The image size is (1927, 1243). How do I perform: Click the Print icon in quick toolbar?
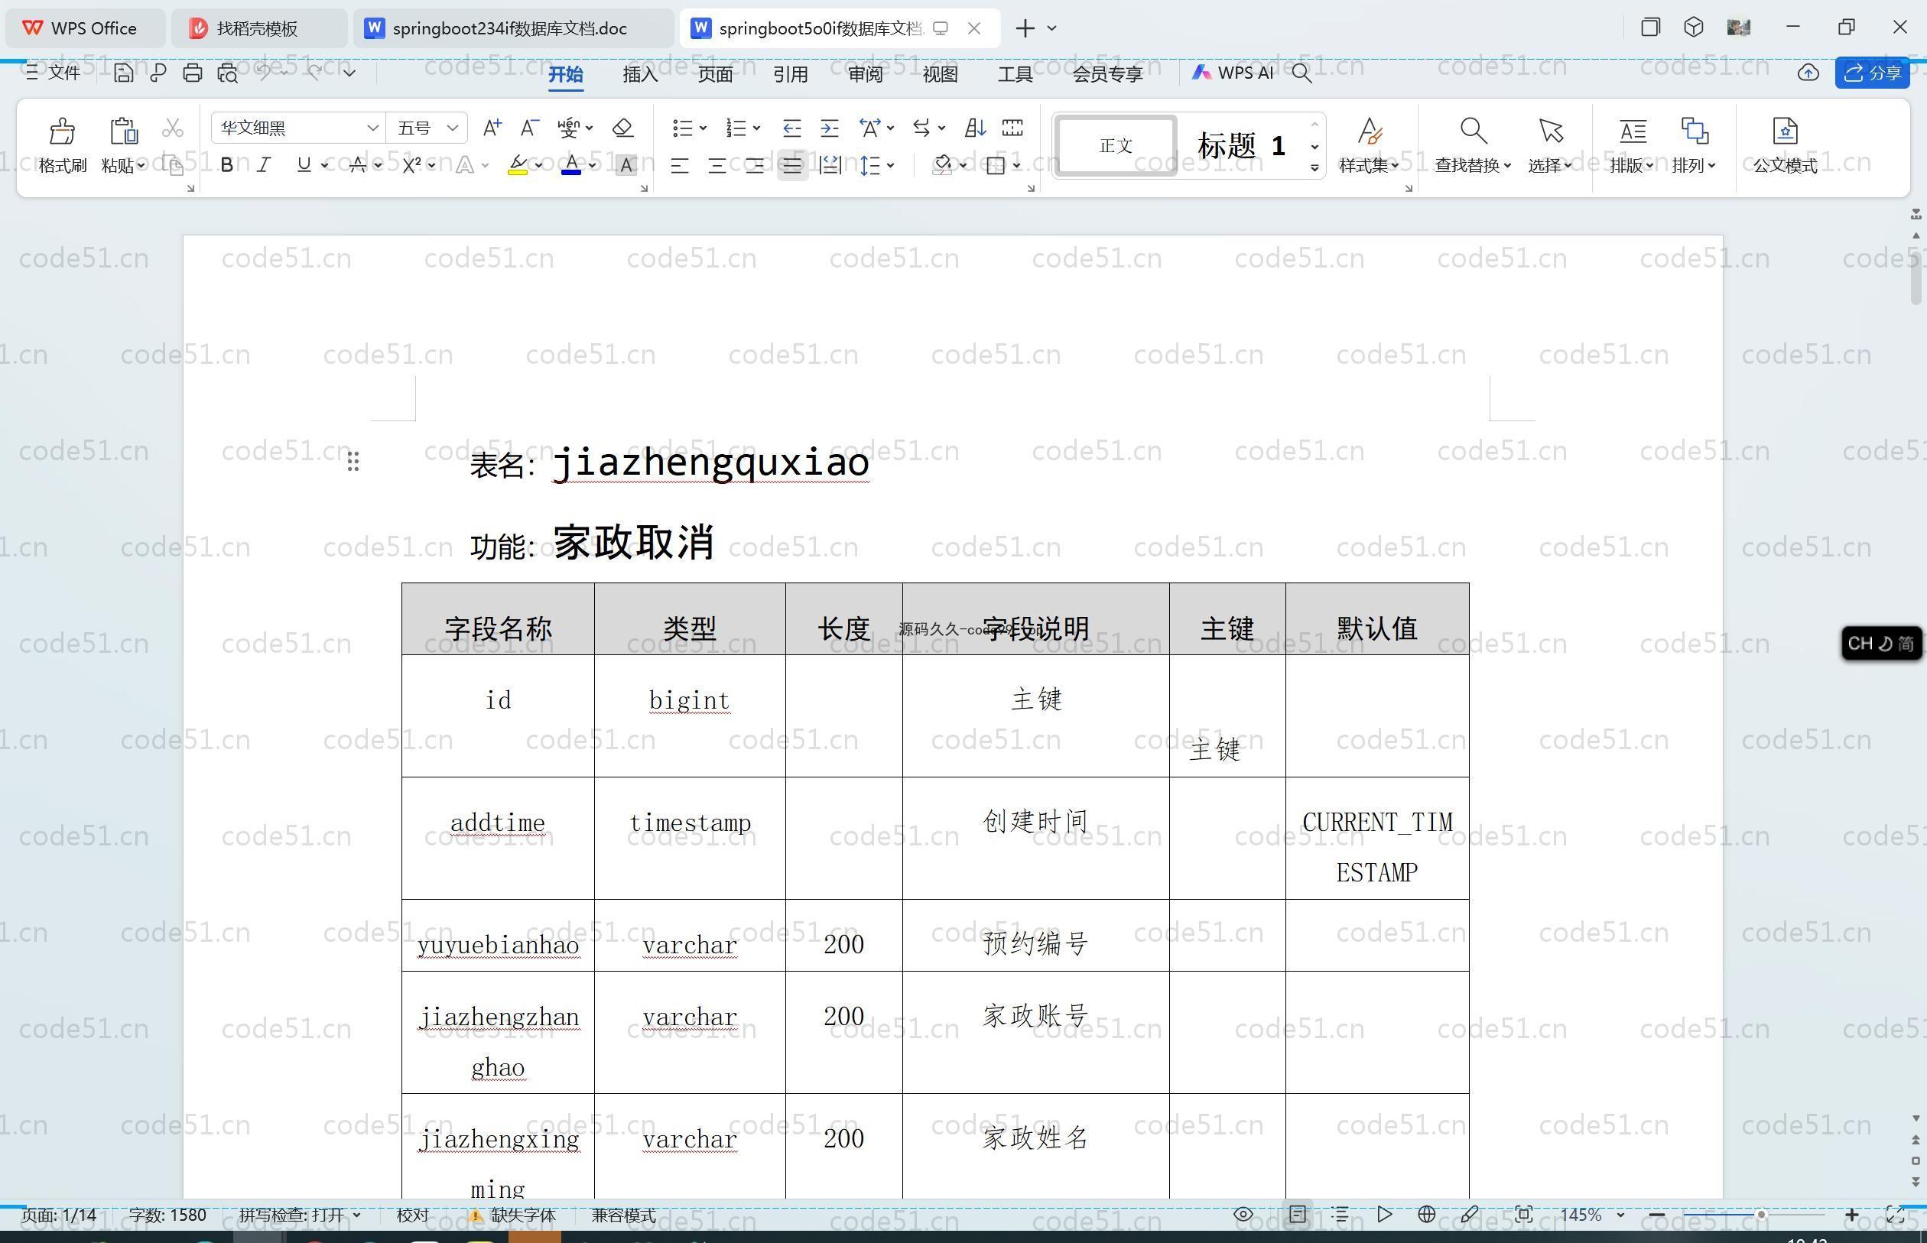[x=192, y=73]
